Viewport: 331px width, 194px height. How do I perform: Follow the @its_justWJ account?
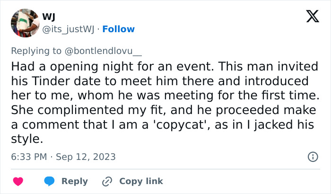pos(118,29)
